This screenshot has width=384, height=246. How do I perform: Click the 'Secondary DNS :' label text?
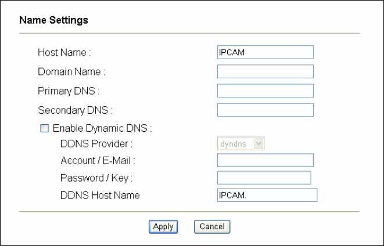75,110
